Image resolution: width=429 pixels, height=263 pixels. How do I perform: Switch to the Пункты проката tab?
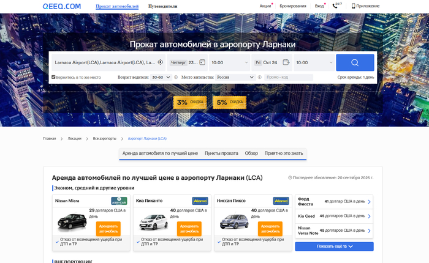pyautogui.click(x=221, y=153)
